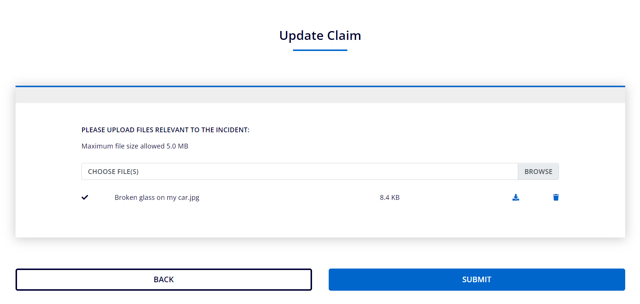Click '5.0 MB' in the size limit text

[x=177, y=146]
